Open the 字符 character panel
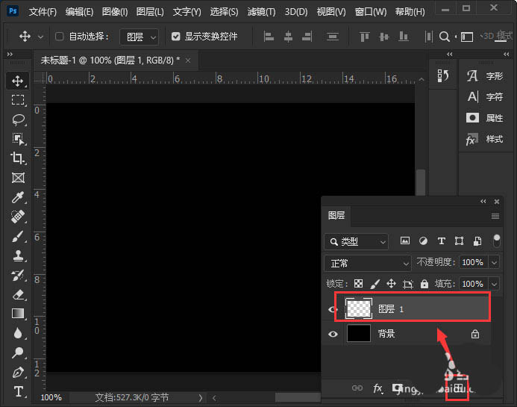Viewport: 517px width, 407px height. [485, 97]
